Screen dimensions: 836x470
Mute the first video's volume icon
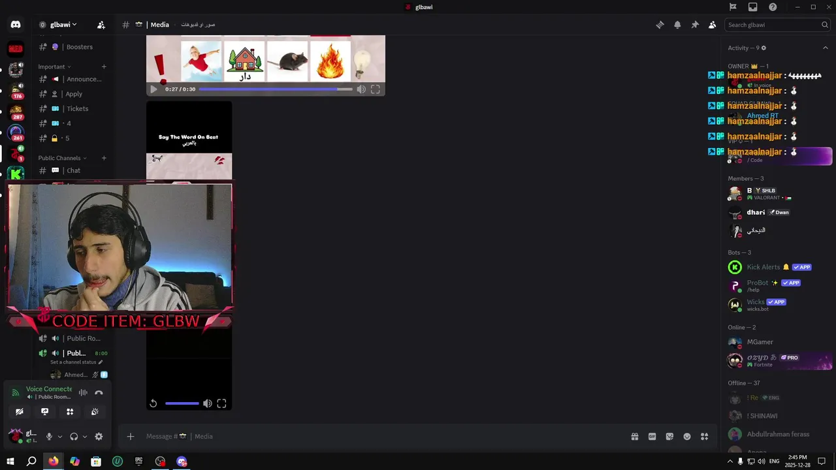pyautogui.click(x=361, y=89)
